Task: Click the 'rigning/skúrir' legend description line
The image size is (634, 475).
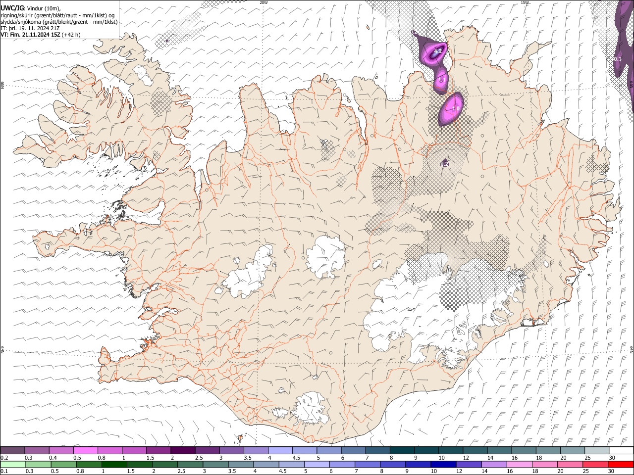Action: click(57, 15)
